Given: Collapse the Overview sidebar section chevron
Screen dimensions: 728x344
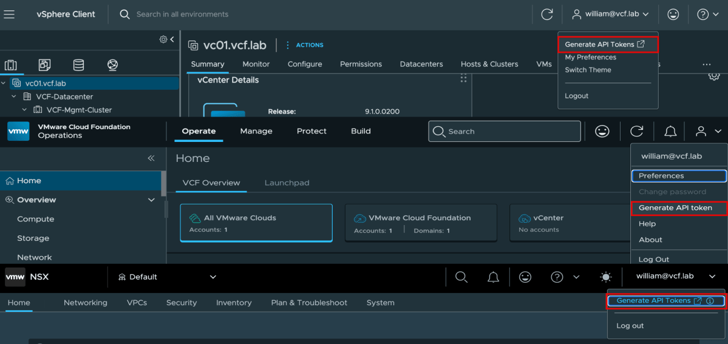Looking at the screenshot, I should (x=151, y=200).
